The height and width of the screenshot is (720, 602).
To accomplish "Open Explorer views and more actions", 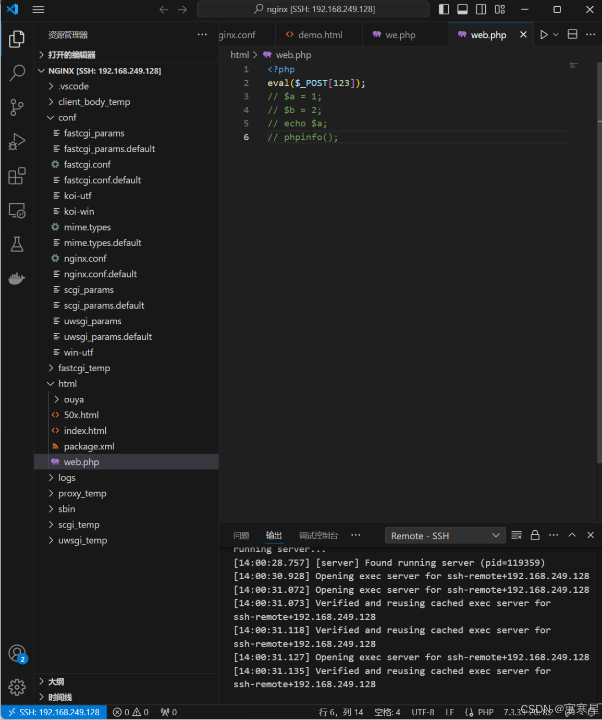I will 202,34.
